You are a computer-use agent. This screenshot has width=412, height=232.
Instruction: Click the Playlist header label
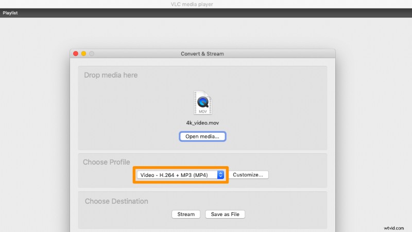[x=10, y=13]
